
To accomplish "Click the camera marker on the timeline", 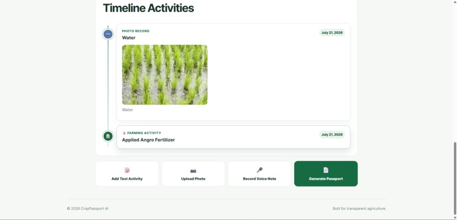I will coord(108,35).
